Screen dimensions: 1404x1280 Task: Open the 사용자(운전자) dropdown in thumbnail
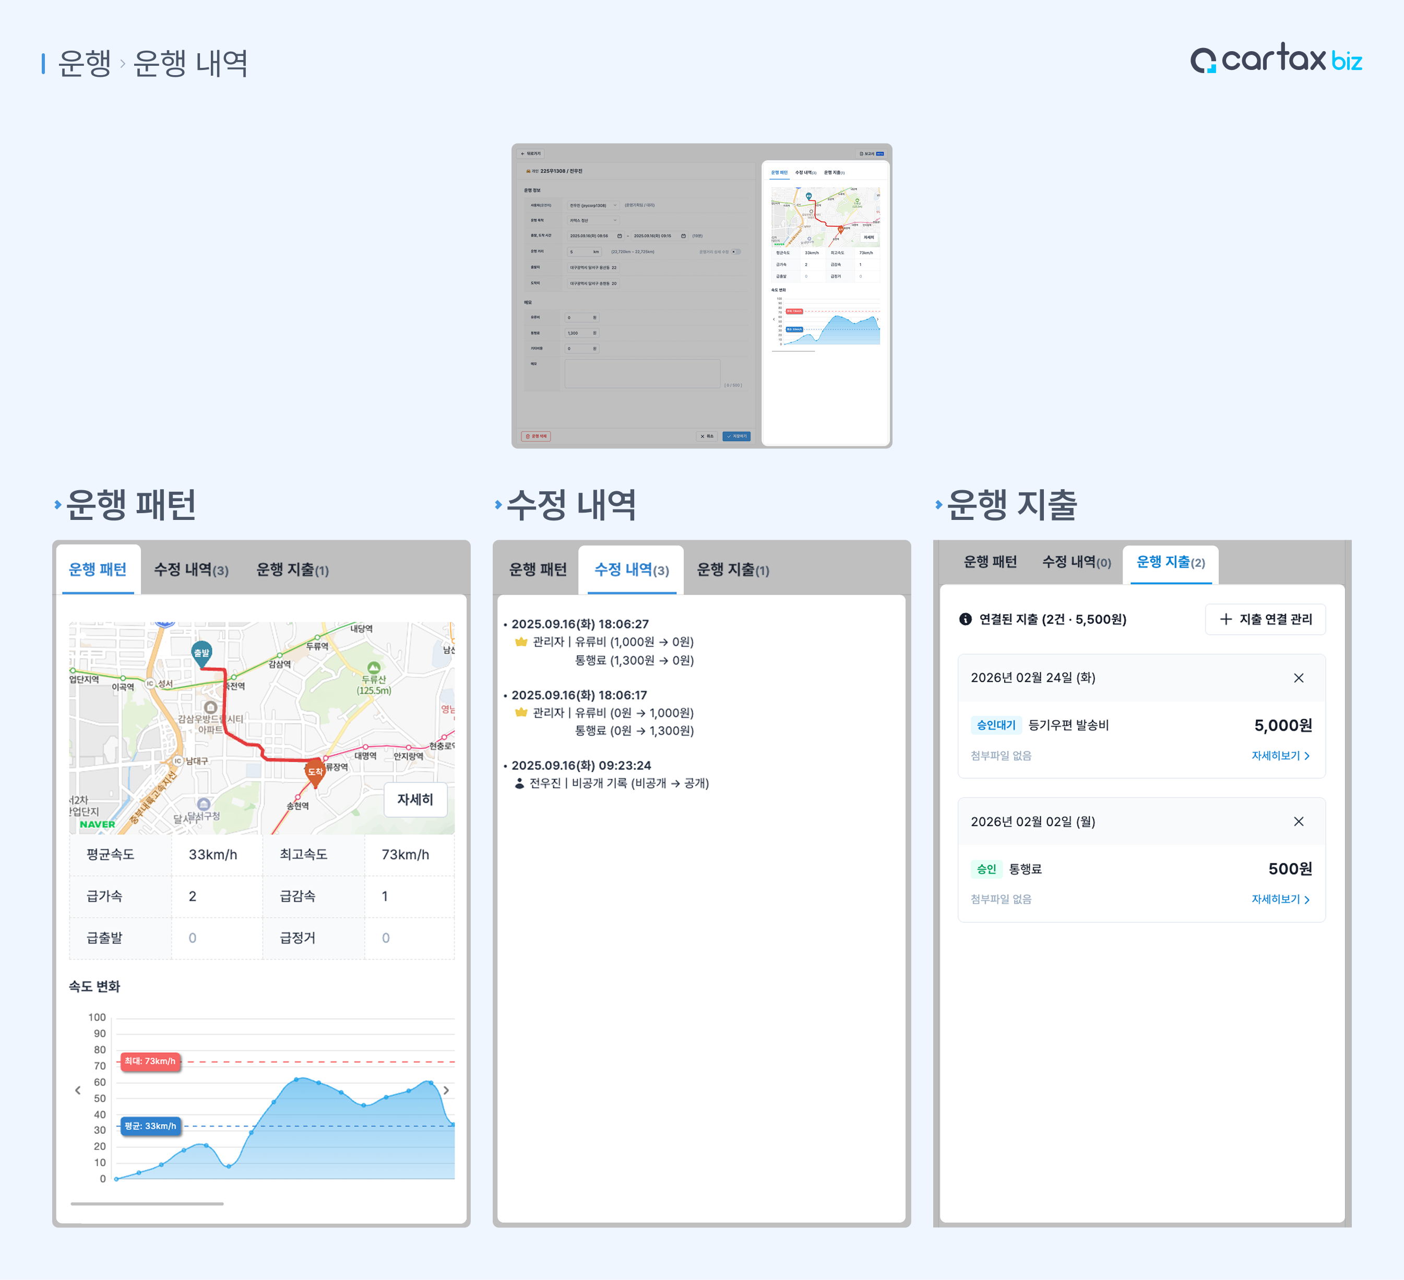[593, 206]
